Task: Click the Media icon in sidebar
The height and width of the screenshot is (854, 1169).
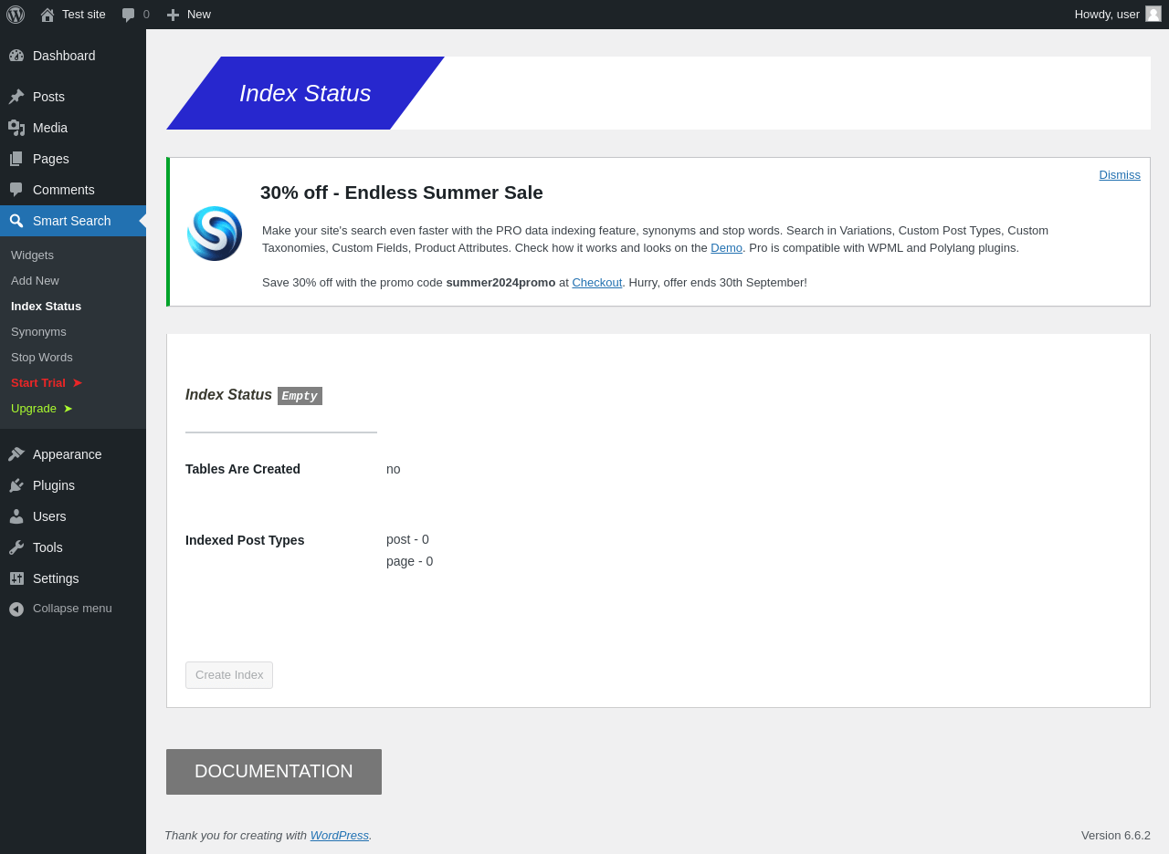Action: pos(16,128)
